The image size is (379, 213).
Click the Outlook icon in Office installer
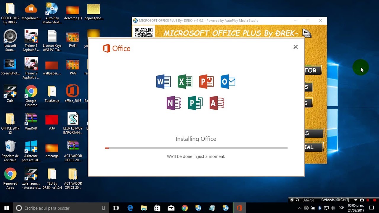(x=228, y=82)
